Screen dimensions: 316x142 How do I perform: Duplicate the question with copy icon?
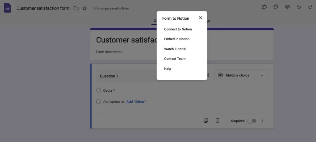[x=206, y=120]
